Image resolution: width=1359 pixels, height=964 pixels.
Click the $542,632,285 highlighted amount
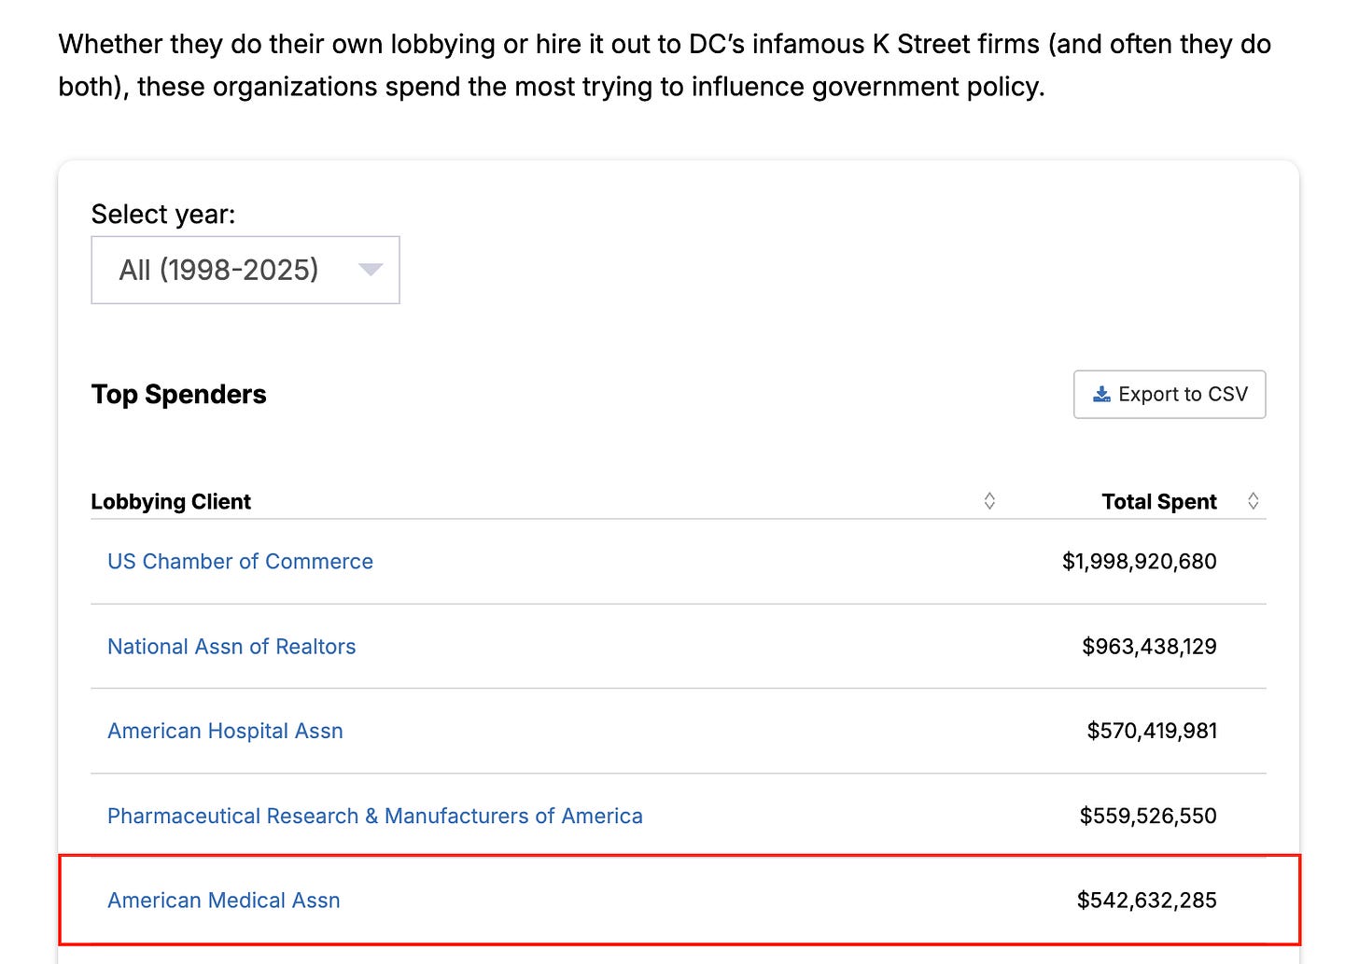tap(1146, 901)
